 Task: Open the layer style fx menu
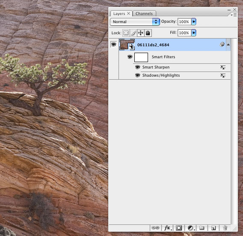tap(167, 228)
